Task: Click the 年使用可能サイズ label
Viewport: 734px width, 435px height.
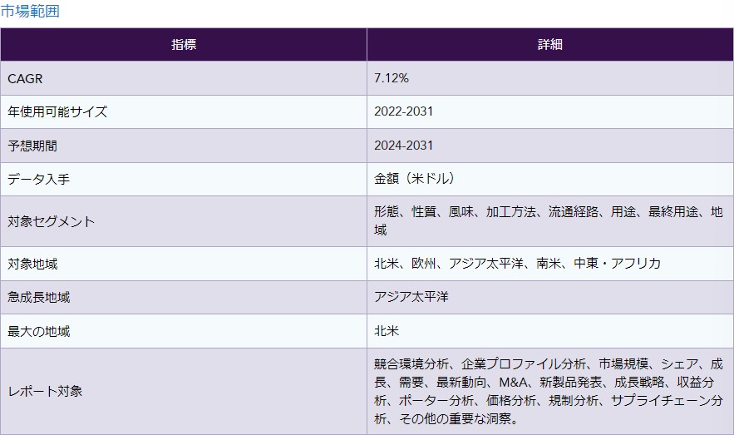Action: (x=57, y=112)
